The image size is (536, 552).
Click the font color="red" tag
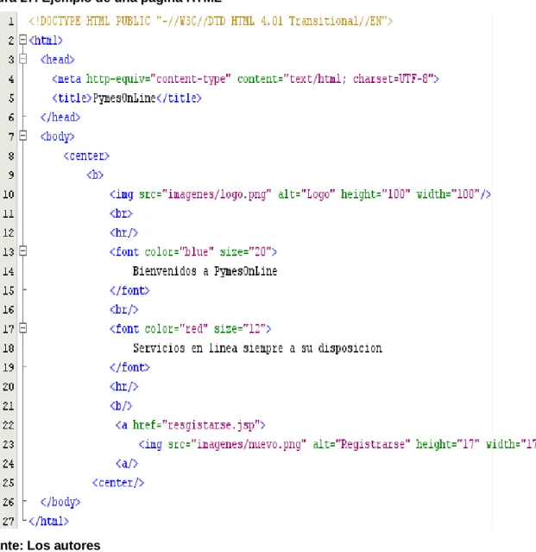point(190,329)
